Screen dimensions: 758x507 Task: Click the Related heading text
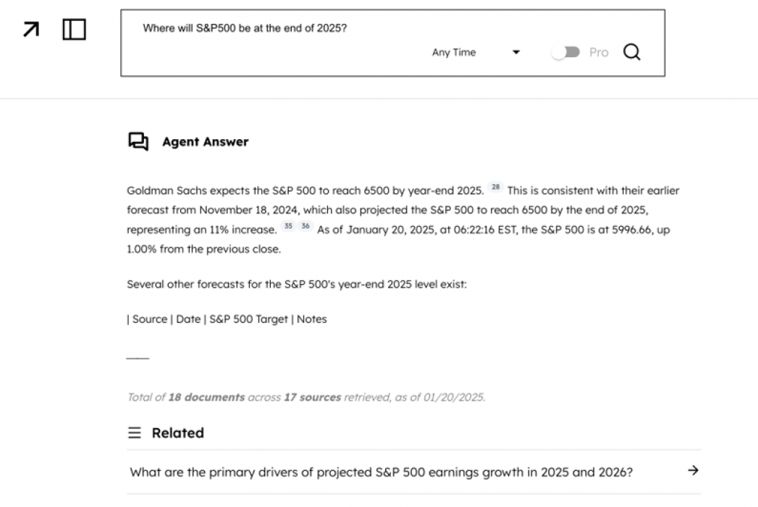click(x=178, y=433)
